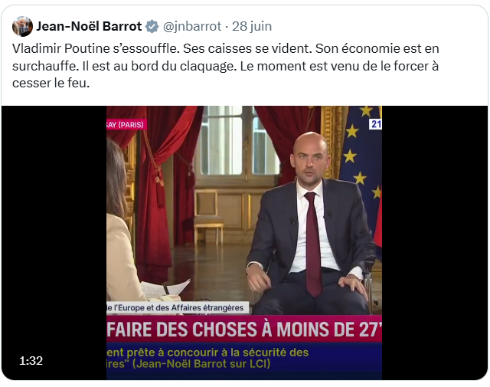Open the tweet via 28 juin timestamp
This screenshot has width=490, height=387.
[252, 26]
